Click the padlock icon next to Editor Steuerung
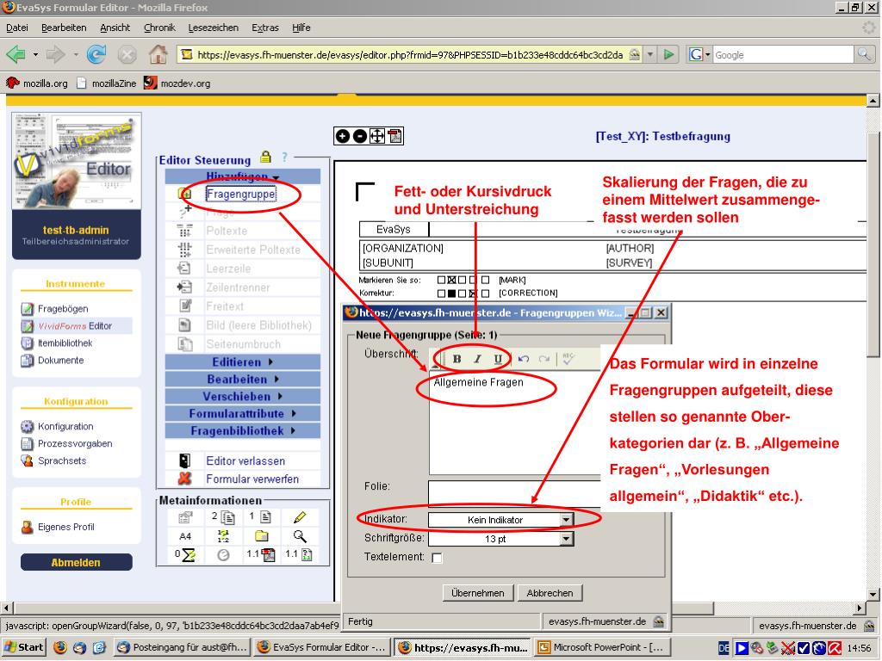Viewport: 882px width, 661px height. pos(265,158)
